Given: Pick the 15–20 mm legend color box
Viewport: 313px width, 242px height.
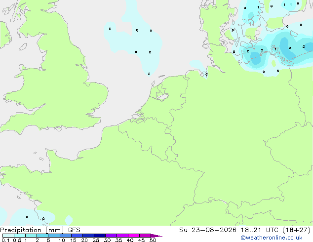Looking at the screenshot, I should 77,236.
